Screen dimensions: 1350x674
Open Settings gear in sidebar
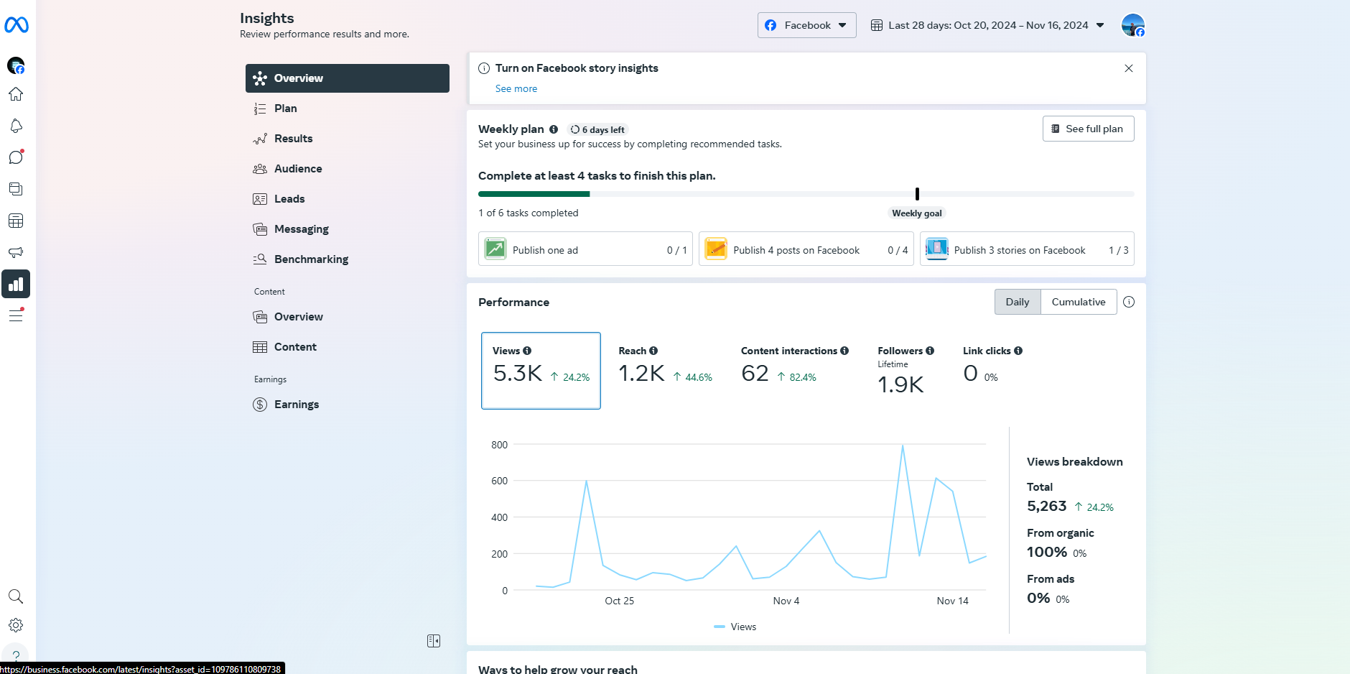16,625
